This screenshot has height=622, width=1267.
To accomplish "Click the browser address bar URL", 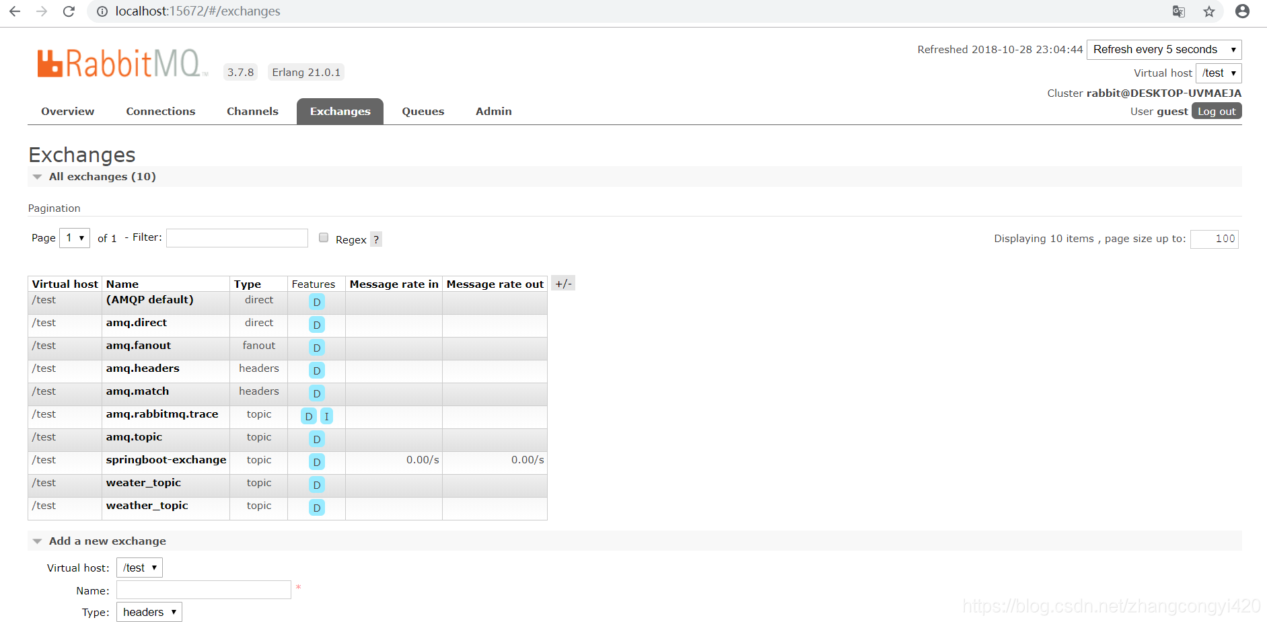I will pos(198,11).
